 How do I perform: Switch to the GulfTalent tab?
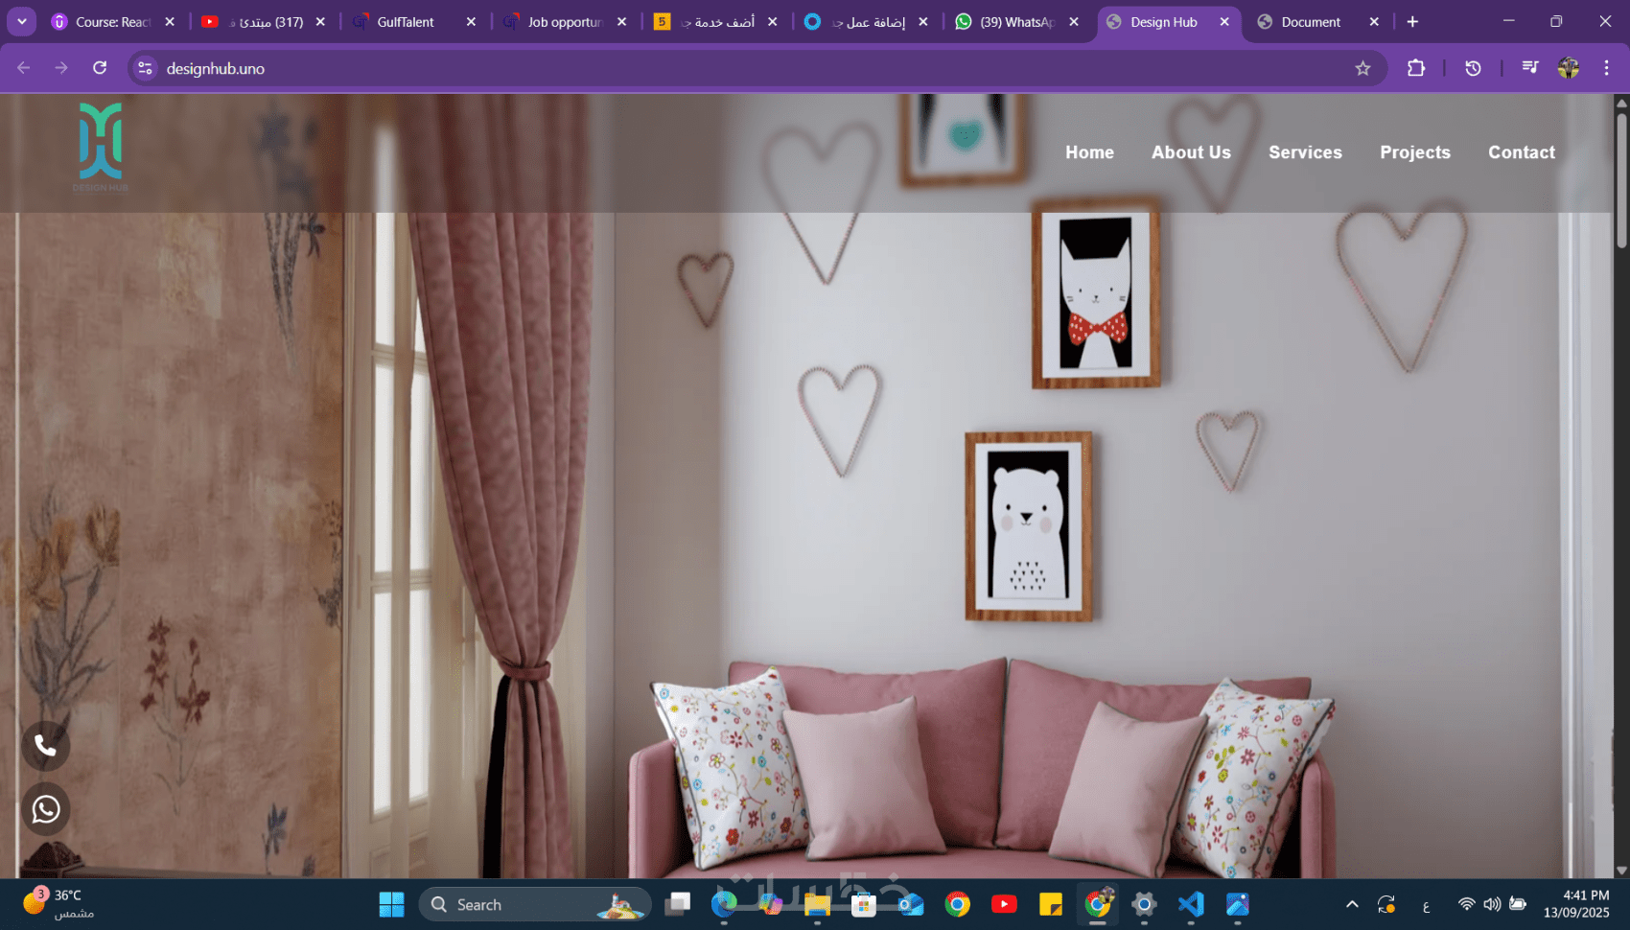415,21
